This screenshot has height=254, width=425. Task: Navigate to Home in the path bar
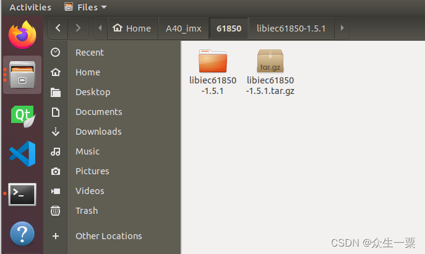pyautogui.click(x=133, y=28)
